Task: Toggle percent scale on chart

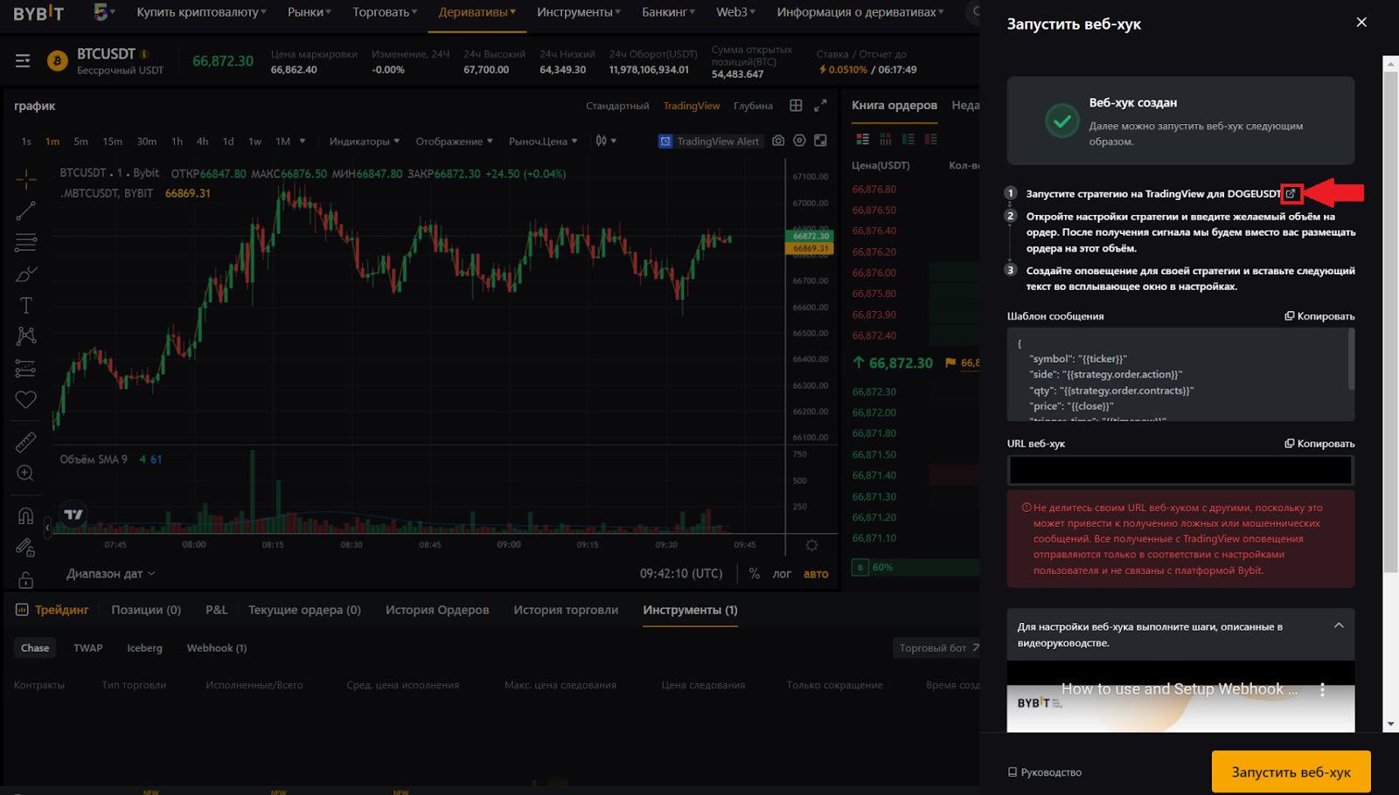Action: point(754,574)
